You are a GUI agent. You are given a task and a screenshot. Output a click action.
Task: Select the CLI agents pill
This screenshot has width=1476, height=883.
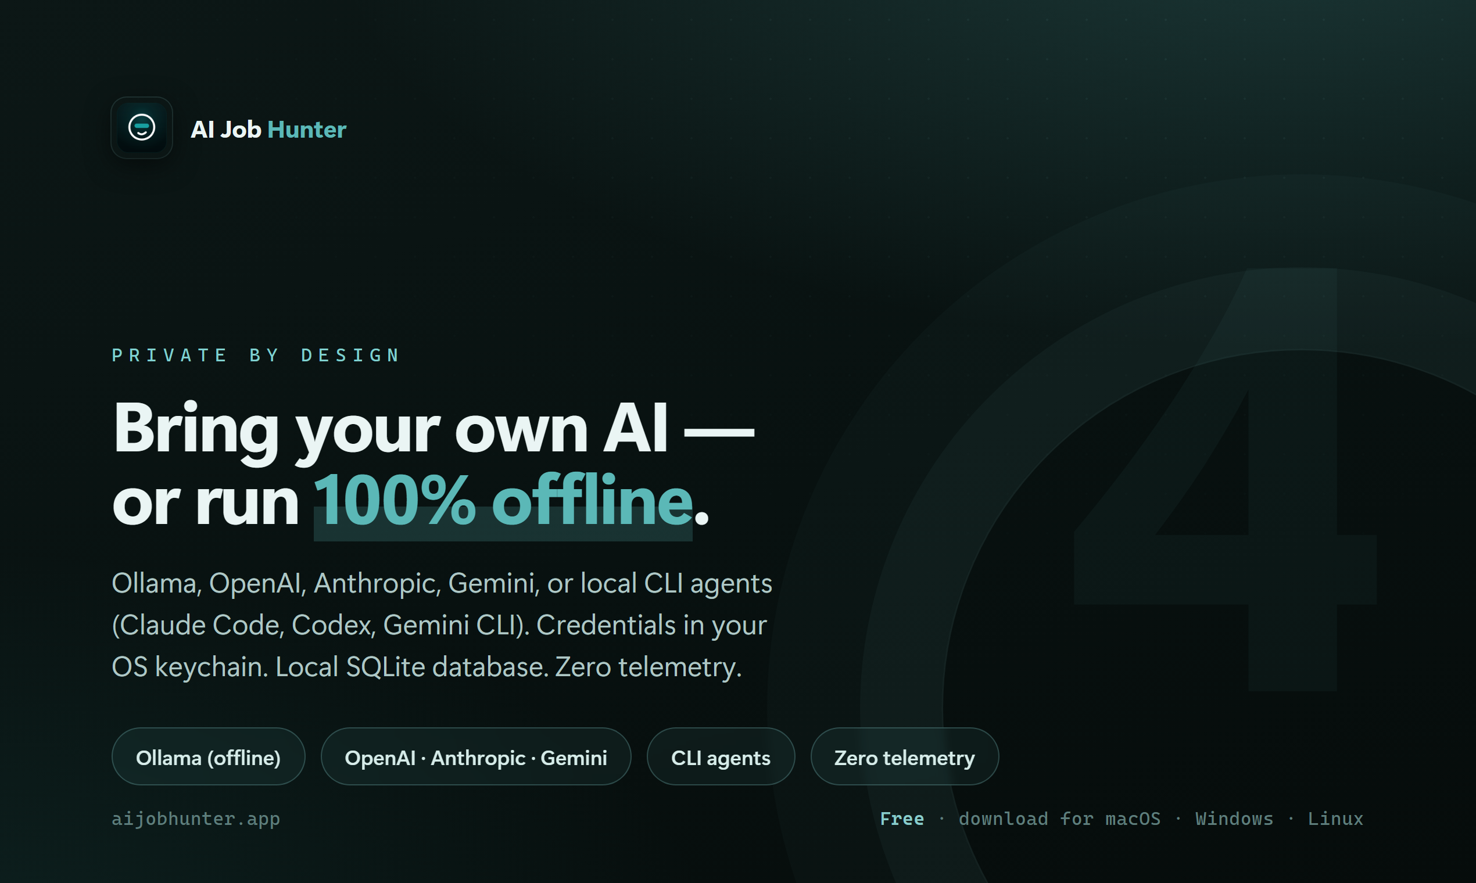721,756
